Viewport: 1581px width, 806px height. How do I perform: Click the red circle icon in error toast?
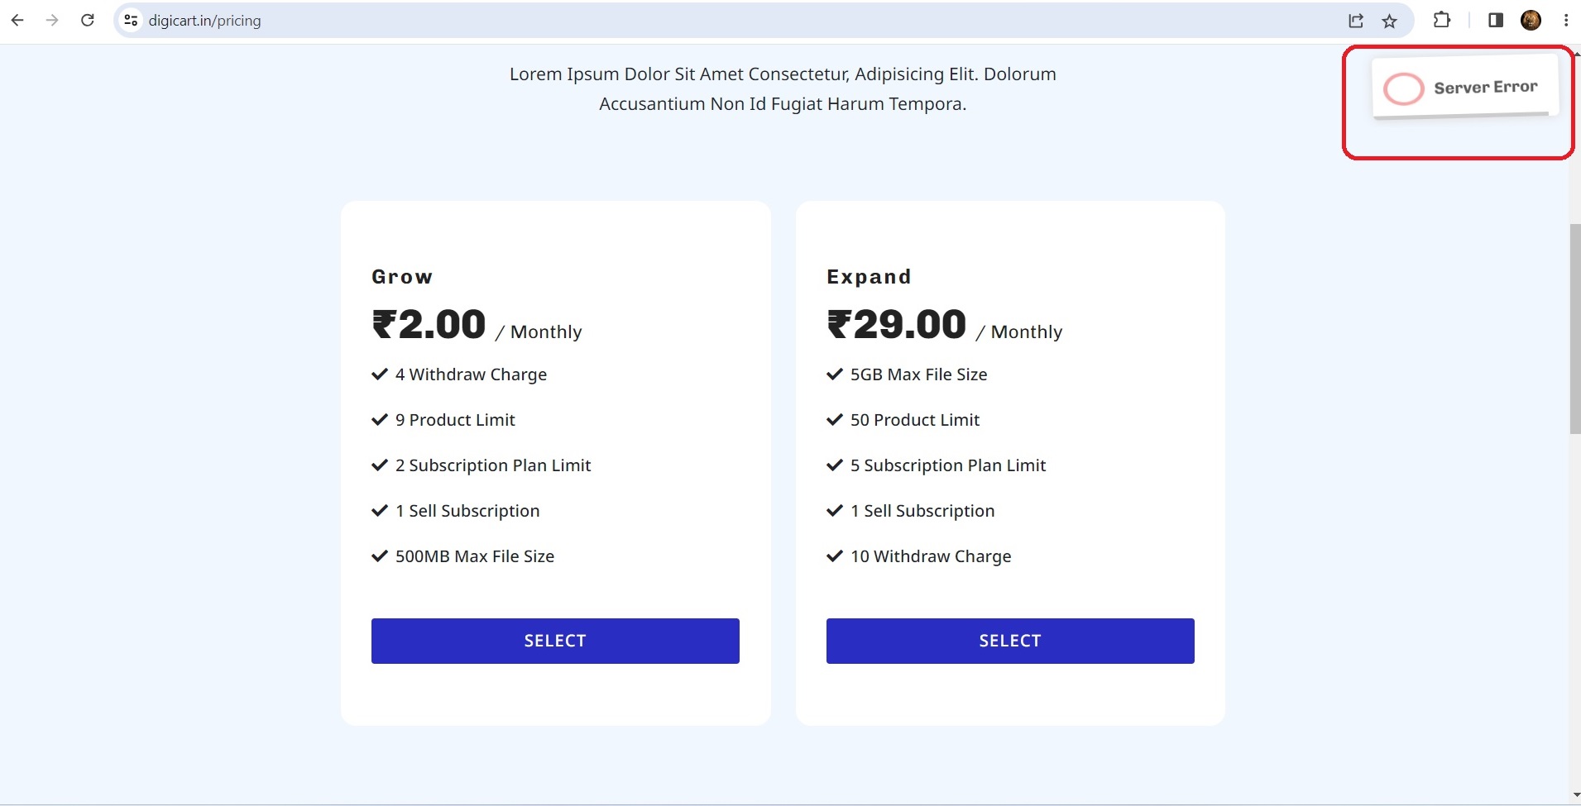[x=1403, y=89]
